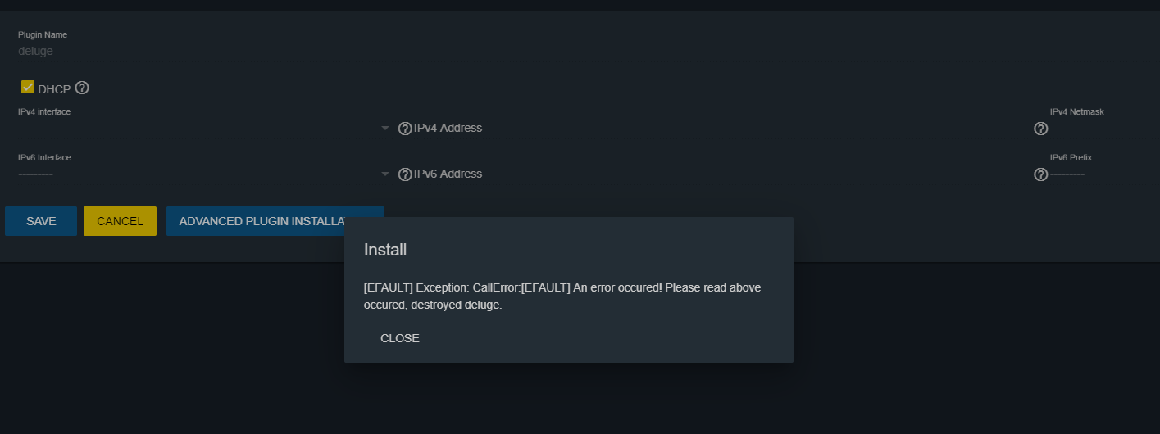Image resolution: width=1160 pixels, height=434 pixels.
Task: Click into the IPv6 Address field
Action: (x=721, y=174)
